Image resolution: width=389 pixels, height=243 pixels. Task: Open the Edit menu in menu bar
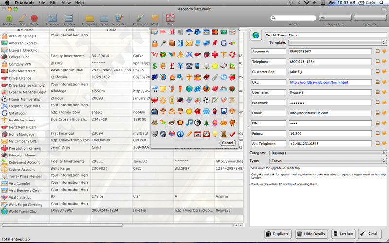click(53, 3)
